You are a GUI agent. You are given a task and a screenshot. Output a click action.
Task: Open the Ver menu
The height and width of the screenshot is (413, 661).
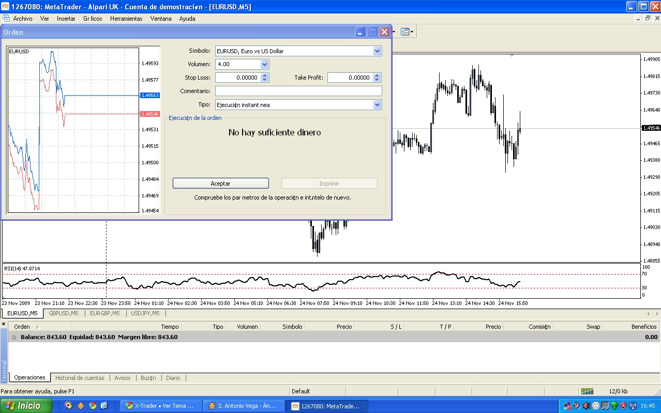click(44, 19)
